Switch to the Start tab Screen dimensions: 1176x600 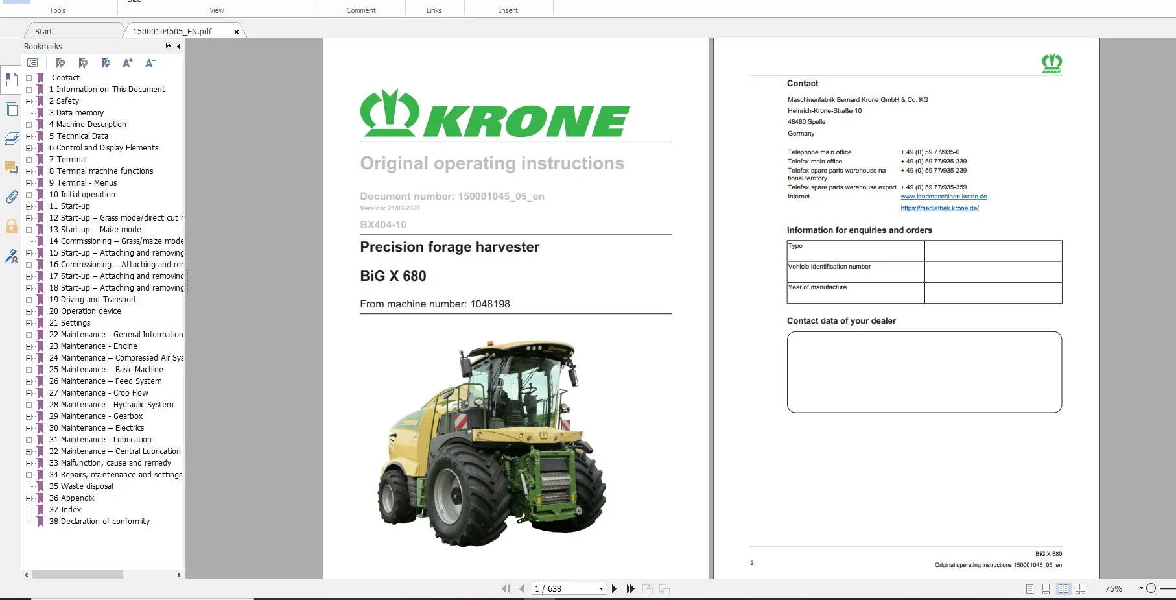pos(44,31)
